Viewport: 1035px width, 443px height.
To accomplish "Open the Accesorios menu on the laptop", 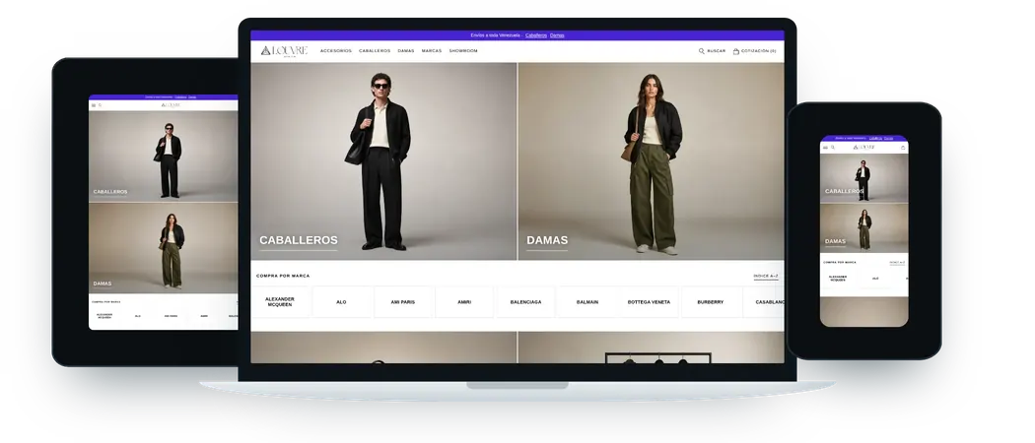I will (336, 51).
